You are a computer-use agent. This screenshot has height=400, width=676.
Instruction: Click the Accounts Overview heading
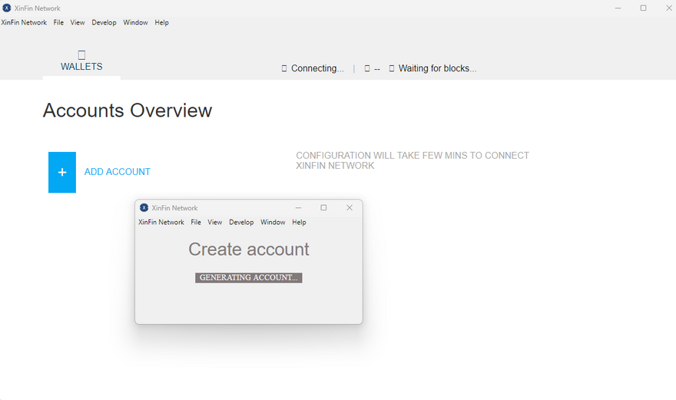coord(128,111)
